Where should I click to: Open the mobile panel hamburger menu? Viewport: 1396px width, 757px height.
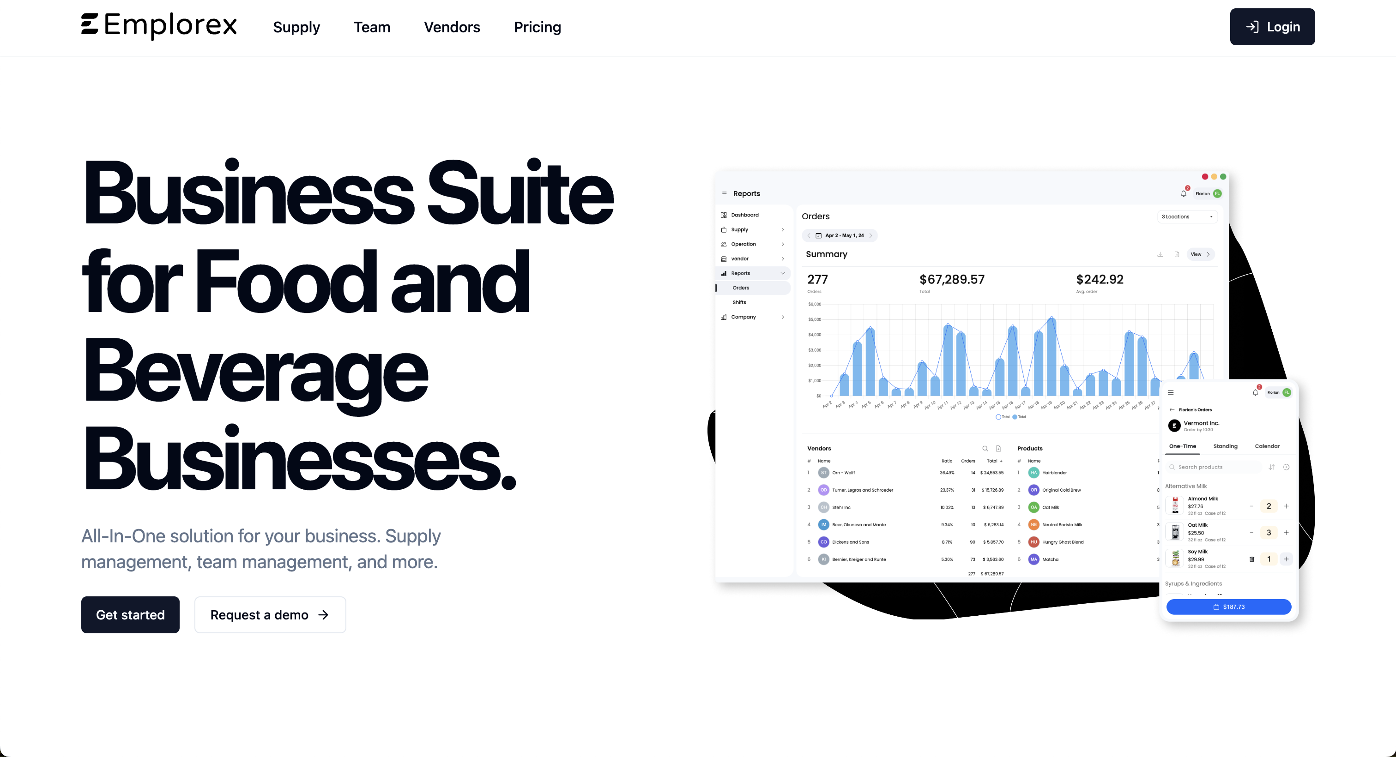click(x=1171, y=392)
